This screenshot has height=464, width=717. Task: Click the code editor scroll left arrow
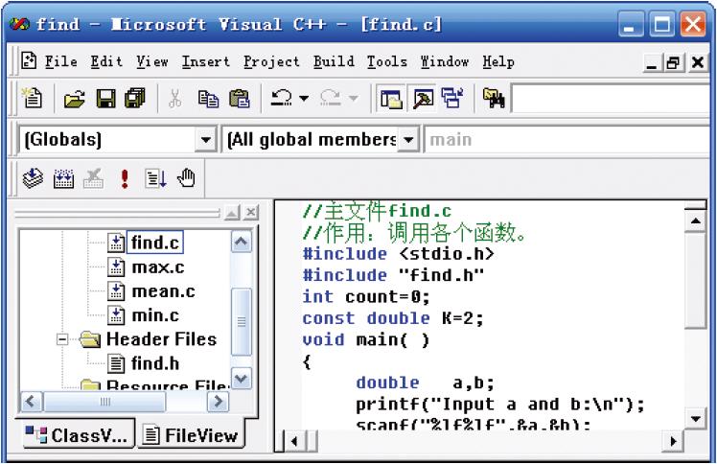[294, 442]
